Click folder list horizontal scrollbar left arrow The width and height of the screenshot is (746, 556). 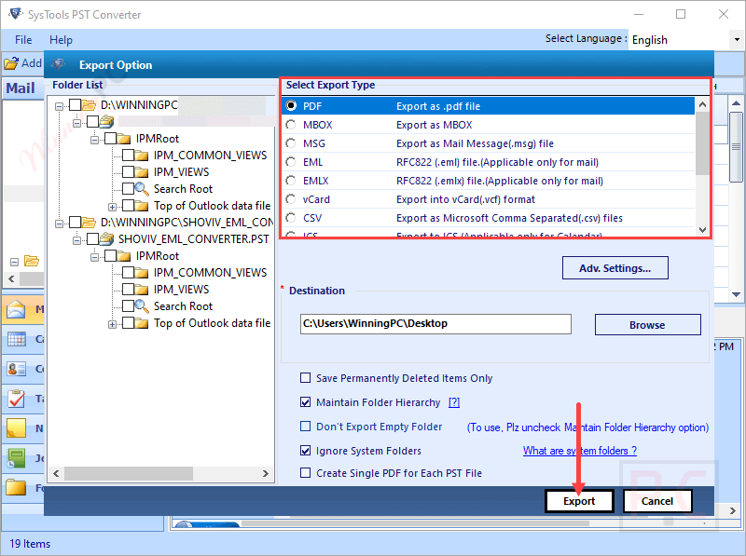coord(56,473)
